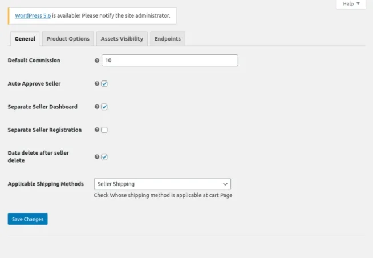Click help icon next to Auto Approve Seller

tap(97, 83)
